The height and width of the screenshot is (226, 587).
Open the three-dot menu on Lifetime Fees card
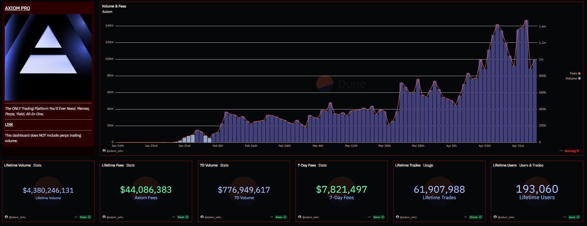click(x=174, y=217)
